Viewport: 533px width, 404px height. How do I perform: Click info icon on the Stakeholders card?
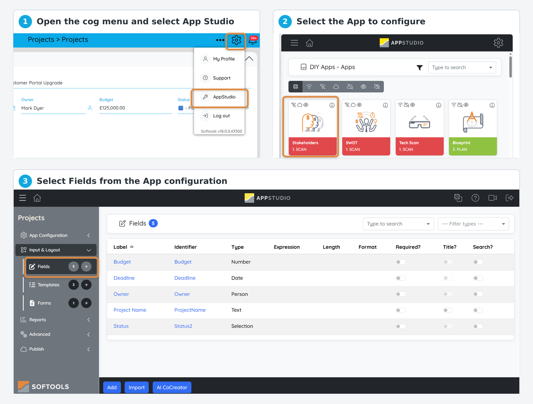(332, 105)
